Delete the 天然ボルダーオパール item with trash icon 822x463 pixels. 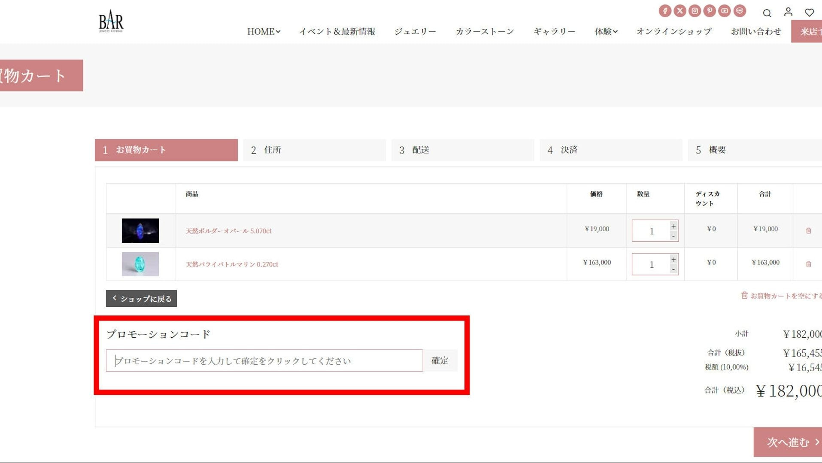click(x=808, y=231)
